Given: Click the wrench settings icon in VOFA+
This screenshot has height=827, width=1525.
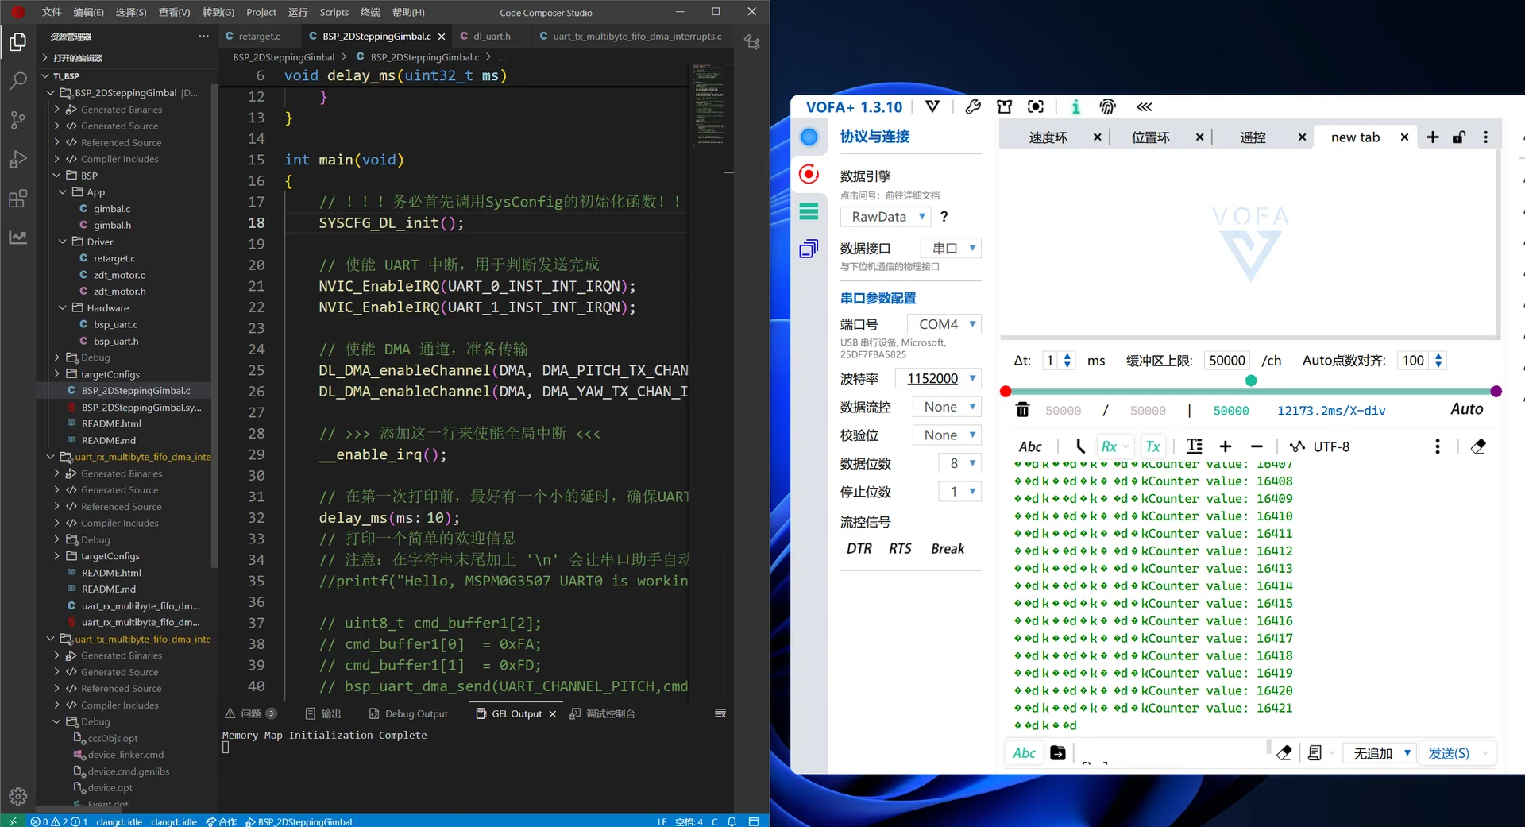Looking at the screenshot, I should (973, 106).
